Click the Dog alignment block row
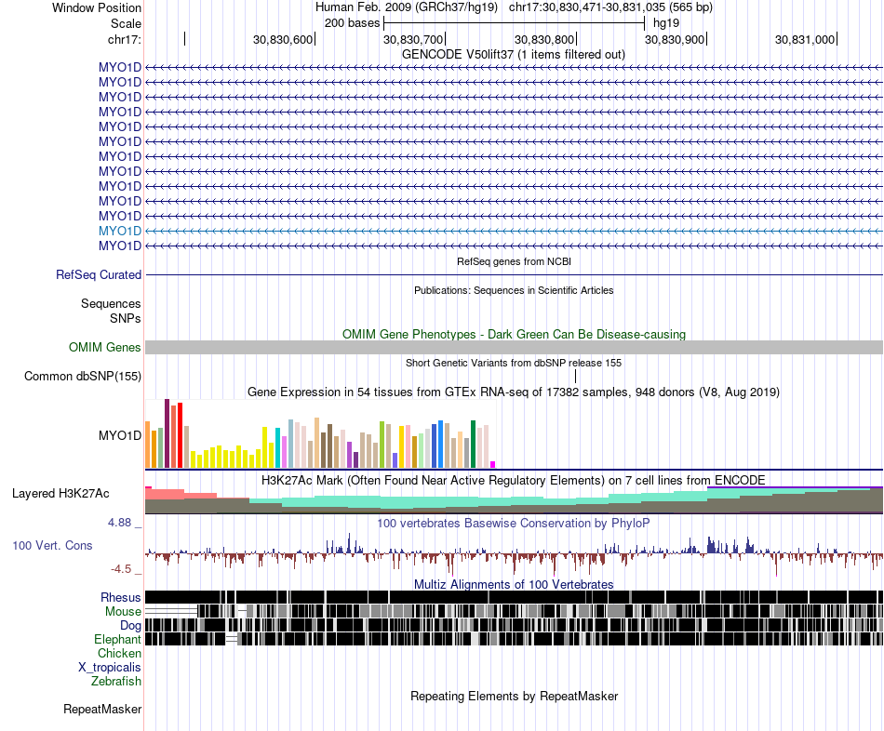The height and width of the screenshot is (731, 884). click(514, 625)
